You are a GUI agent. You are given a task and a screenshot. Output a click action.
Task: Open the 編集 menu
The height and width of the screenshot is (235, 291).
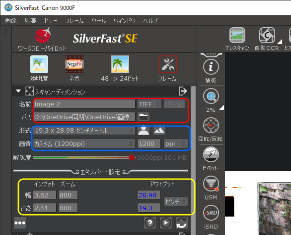[30, 20]
